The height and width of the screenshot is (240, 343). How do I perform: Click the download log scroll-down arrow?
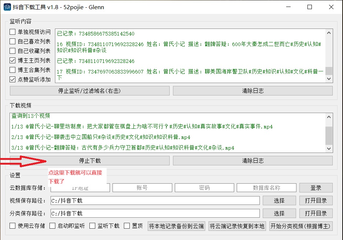point(329,149)
